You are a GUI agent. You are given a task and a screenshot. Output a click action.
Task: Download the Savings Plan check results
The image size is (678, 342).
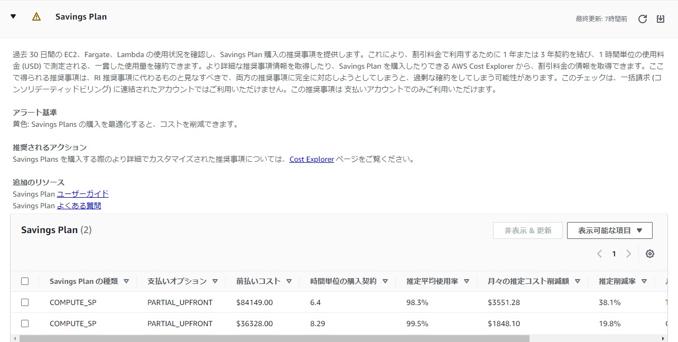[x=661, y=19]
